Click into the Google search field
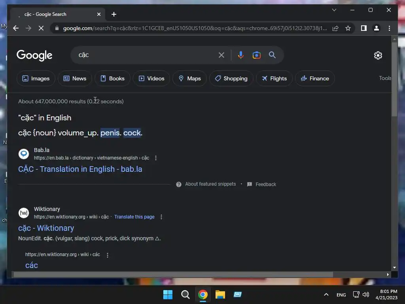The height and width of the screenshot is (304, 405). tap(147, 55)
